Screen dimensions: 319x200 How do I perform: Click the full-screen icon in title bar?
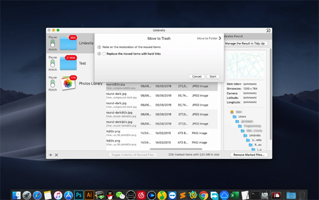(x=268, y=30)
